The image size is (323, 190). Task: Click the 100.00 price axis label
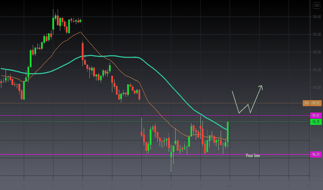pos(317,87)
